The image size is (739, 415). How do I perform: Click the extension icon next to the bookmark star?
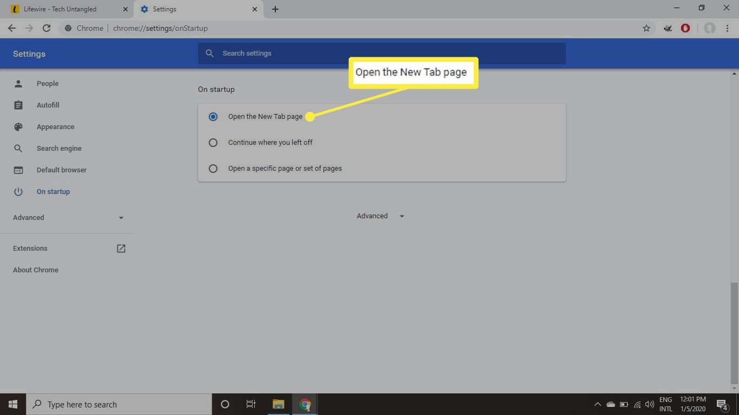(x=668, y=28)
